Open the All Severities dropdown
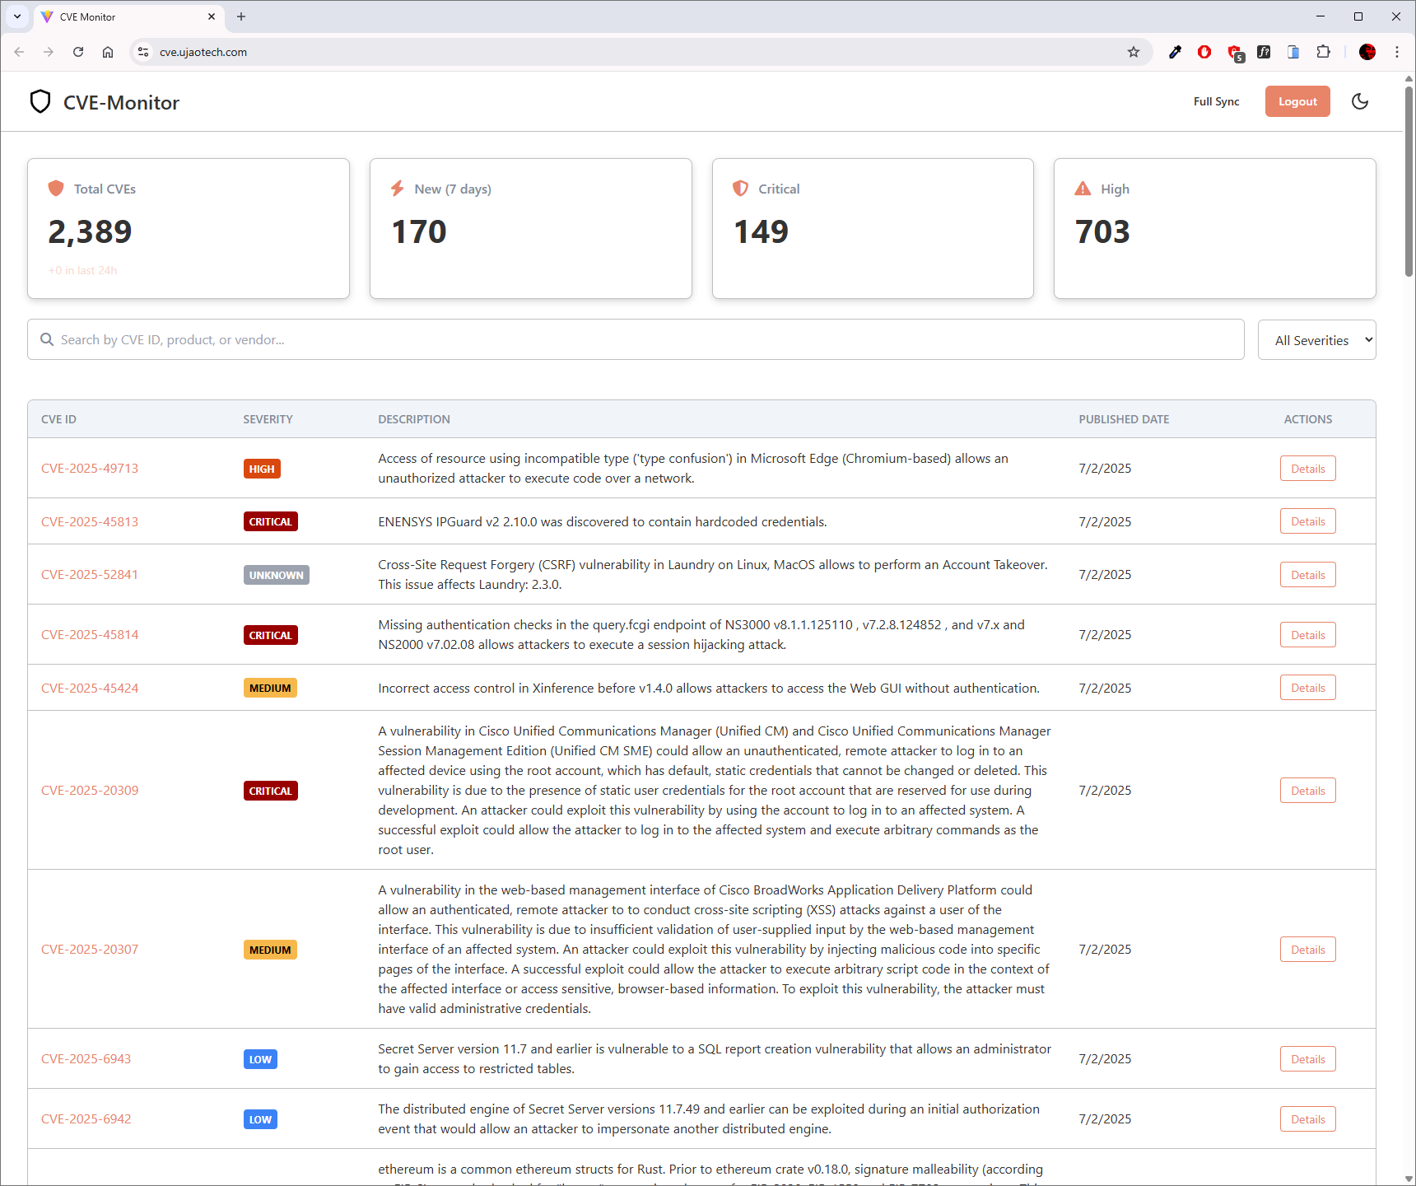The image size is (1416, 1186). [1316, 340]
